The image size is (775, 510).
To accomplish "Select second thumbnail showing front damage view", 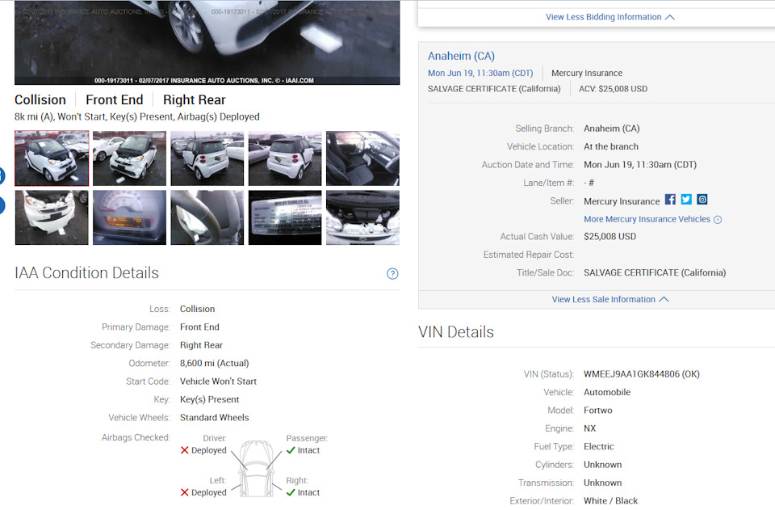I will pyautogui.click(x=129, y=158).
